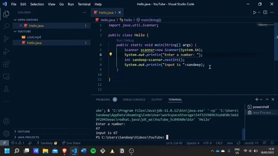This screenshot has width=278, height=156.
Task: Open the Extensions view
Action: tap(6, 64)
